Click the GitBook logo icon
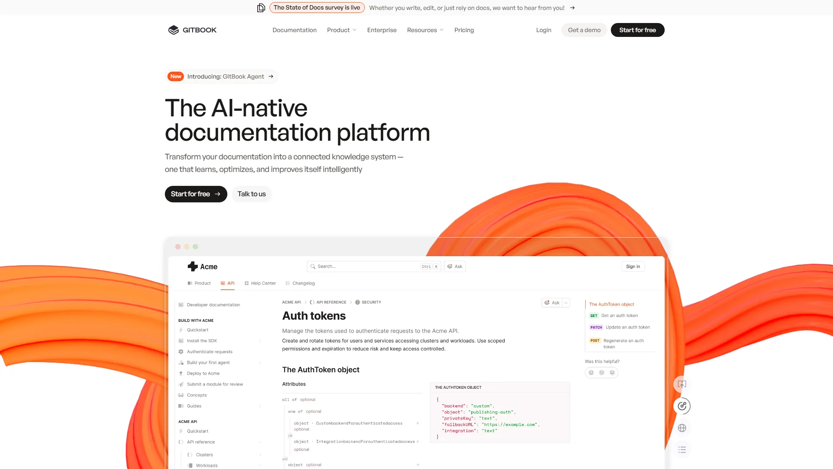 (x=174, y=30)
